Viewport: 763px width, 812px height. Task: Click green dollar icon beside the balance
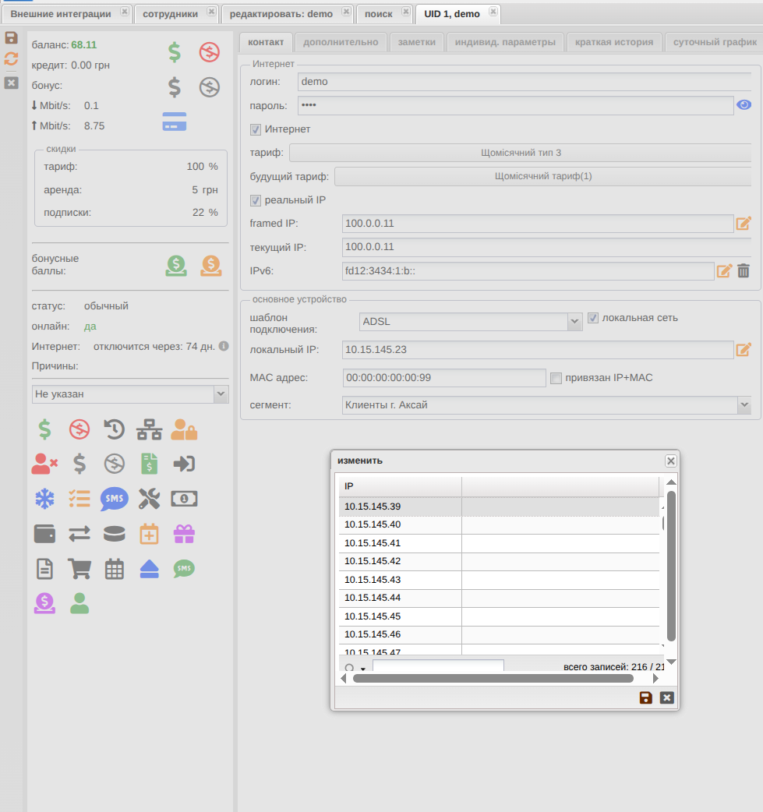coord(175,52)
